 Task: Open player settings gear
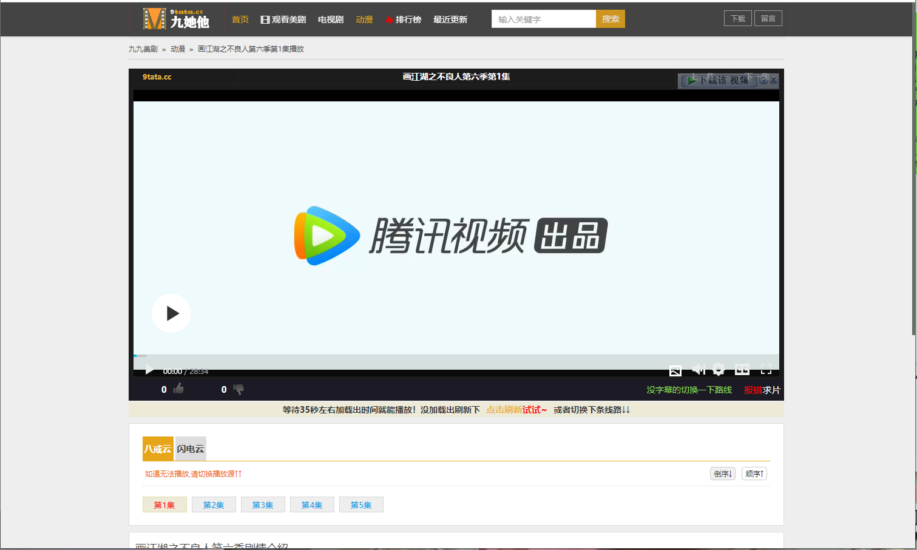coord(719,369)
